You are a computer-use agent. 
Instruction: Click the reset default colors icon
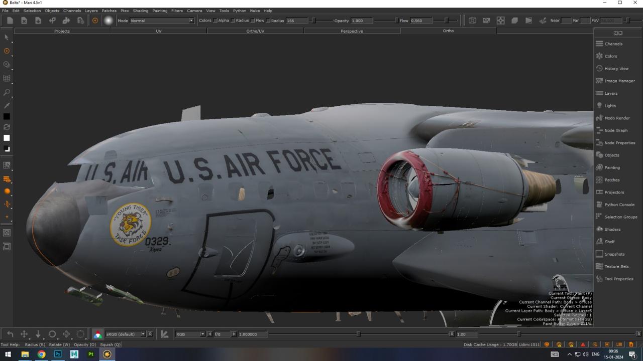7,149
